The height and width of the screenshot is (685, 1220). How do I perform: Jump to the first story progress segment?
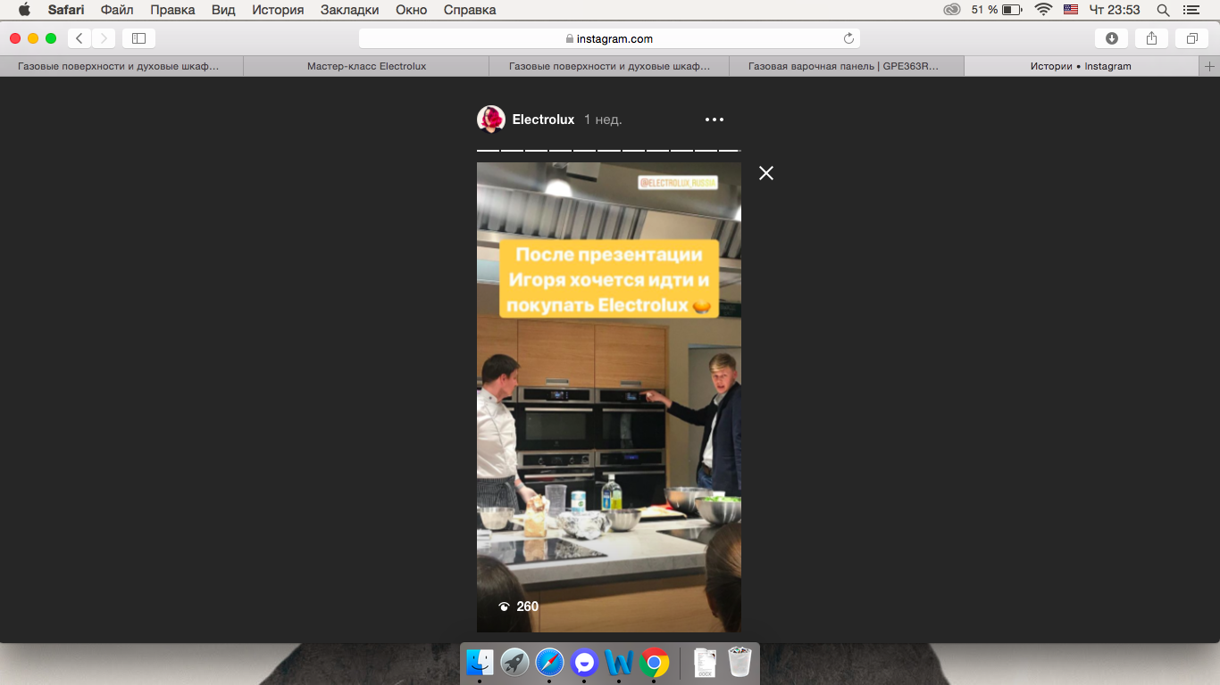tap(488, 151)
